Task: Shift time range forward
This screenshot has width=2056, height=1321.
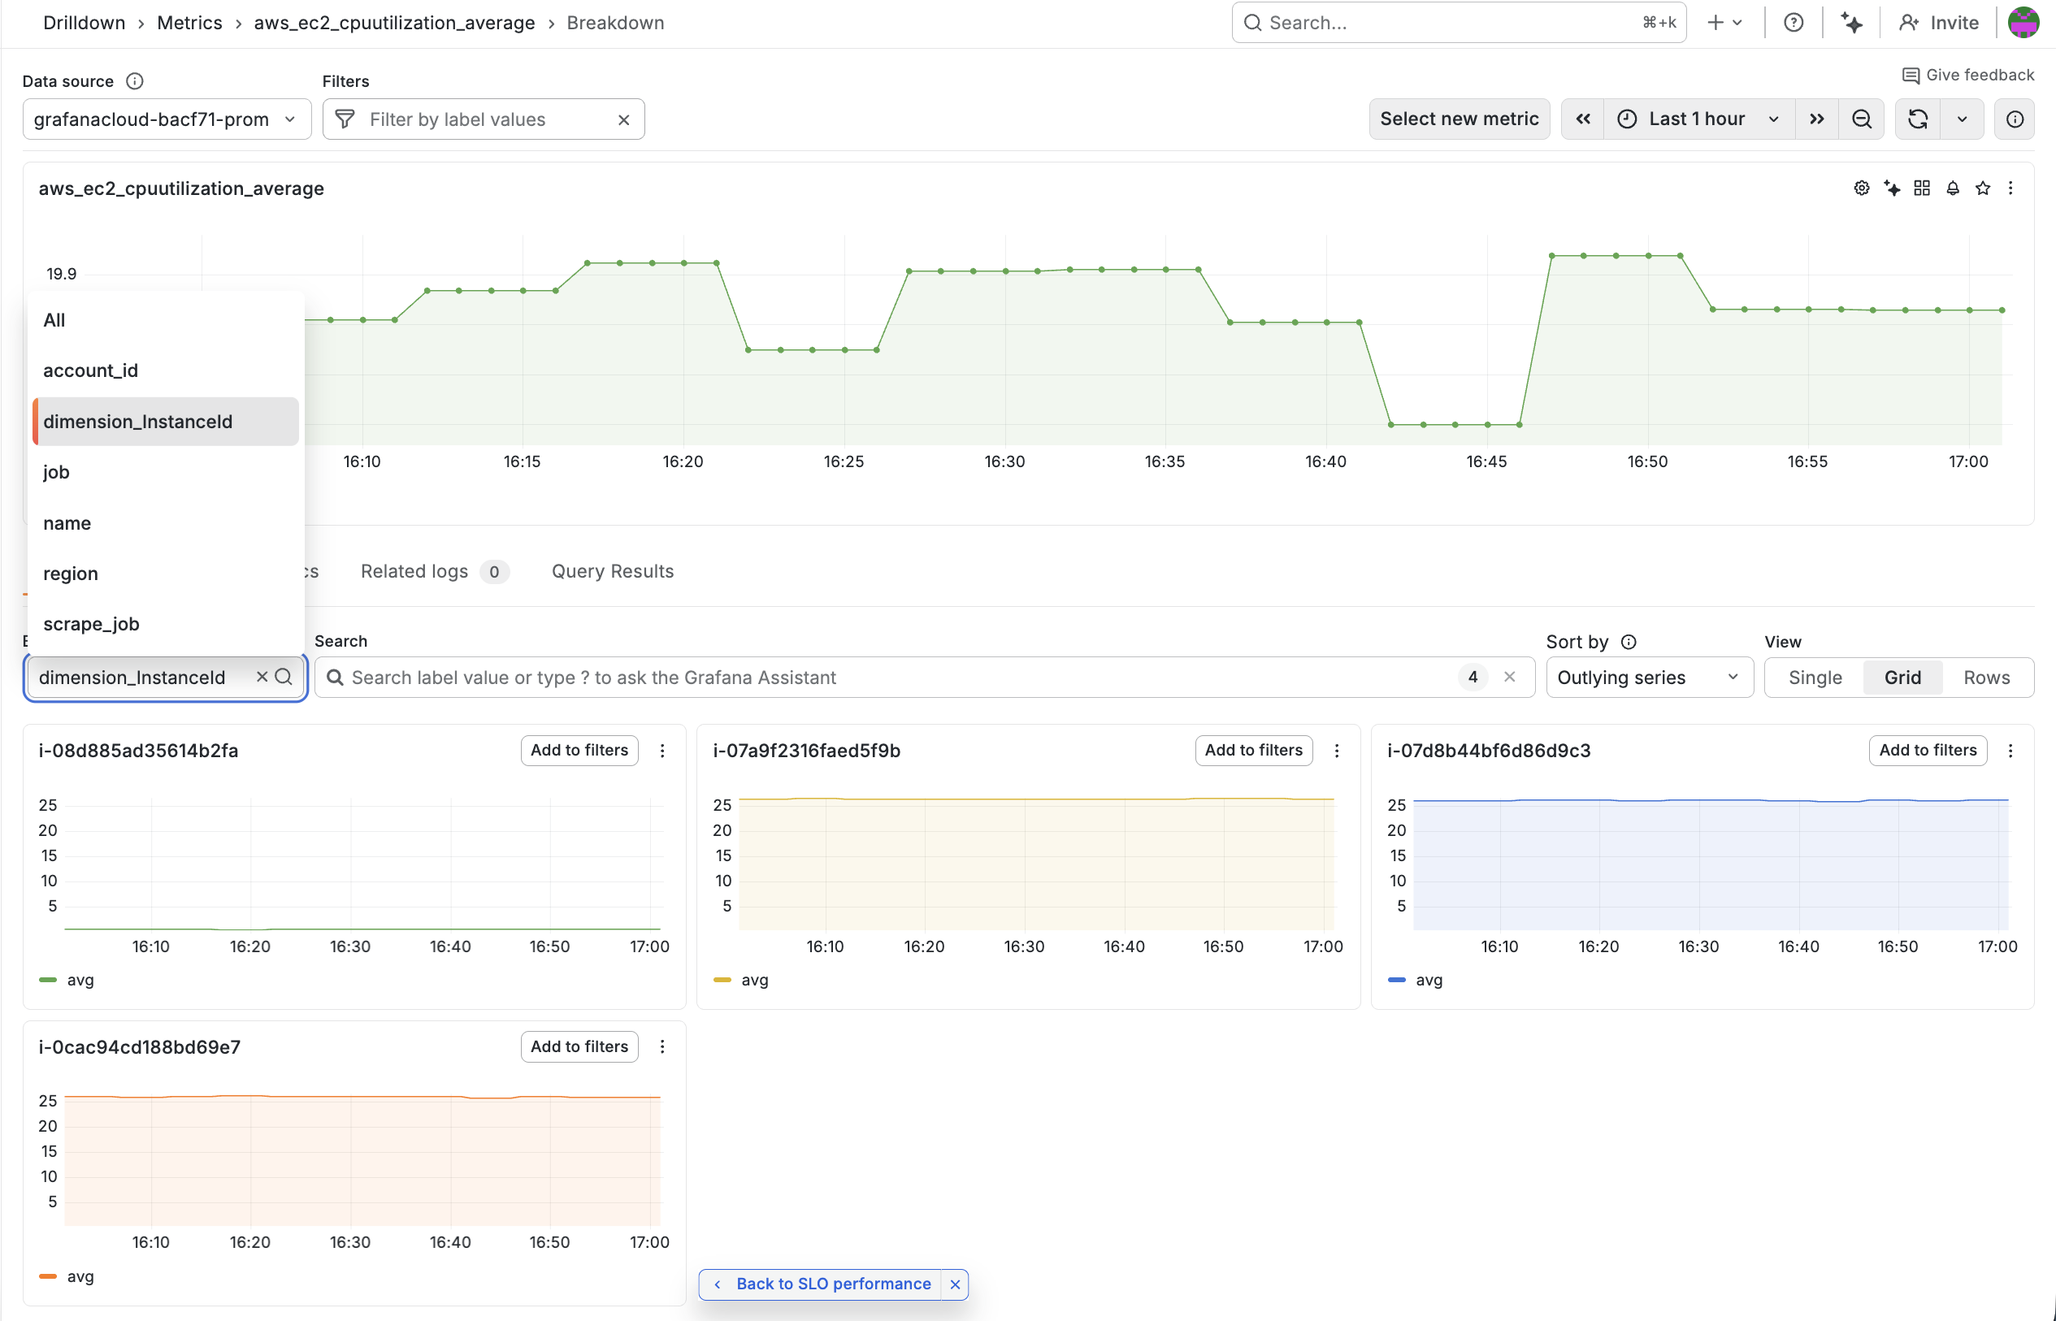Action: tap(1816, 119)
